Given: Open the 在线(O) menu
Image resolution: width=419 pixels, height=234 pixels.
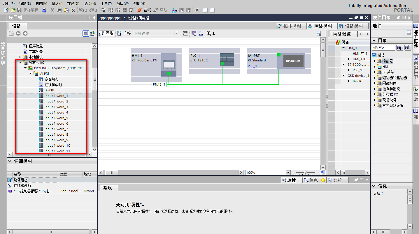Looking at the screenshot, I should click(x=73, y=3).
